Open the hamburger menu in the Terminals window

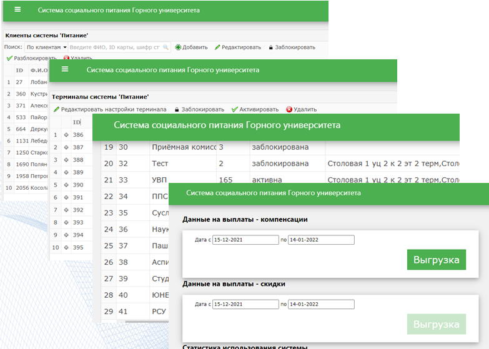pyautogui.click(x=65, y=69)
